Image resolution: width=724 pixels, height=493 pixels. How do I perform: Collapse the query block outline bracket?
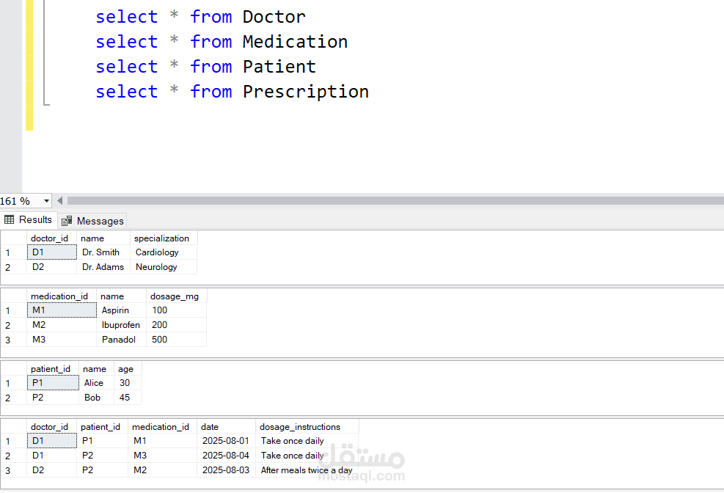[x=45, y=52]
